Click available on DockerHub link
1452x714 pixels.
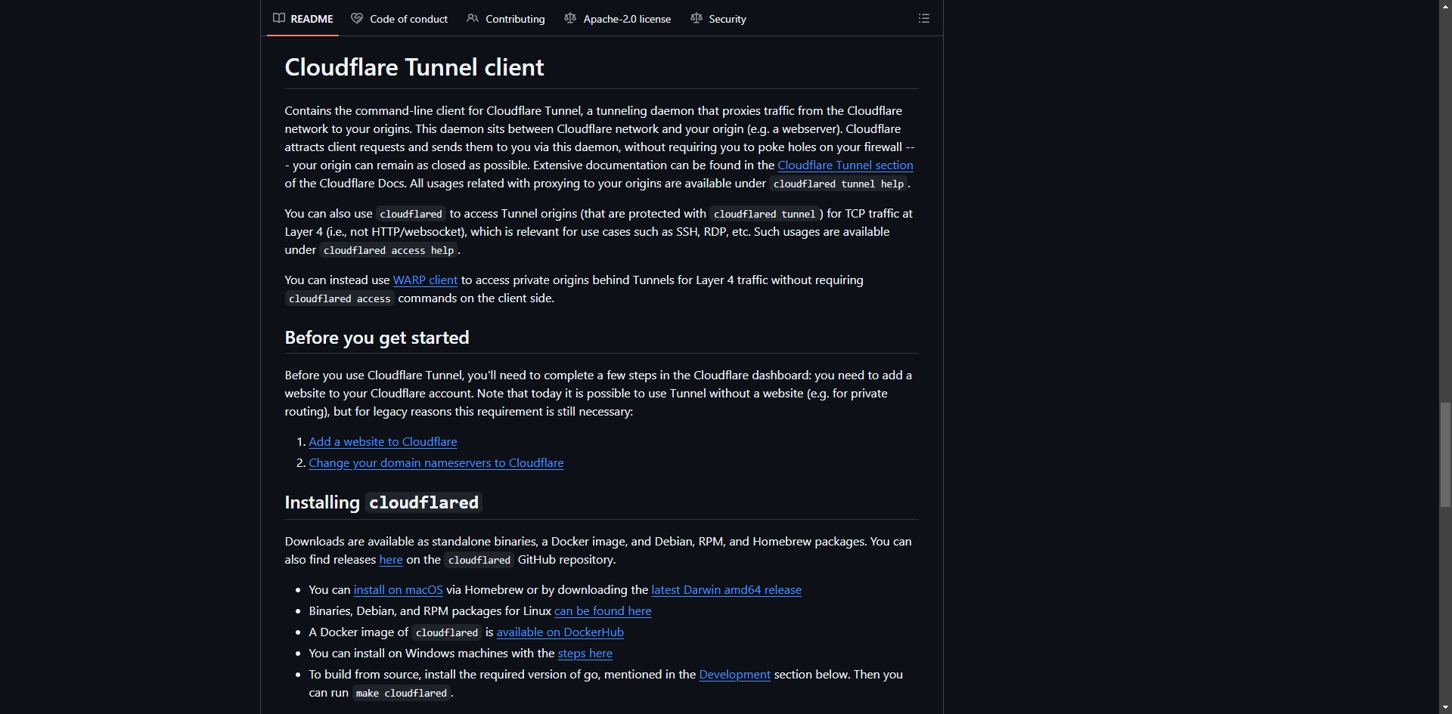coord(560,632)
